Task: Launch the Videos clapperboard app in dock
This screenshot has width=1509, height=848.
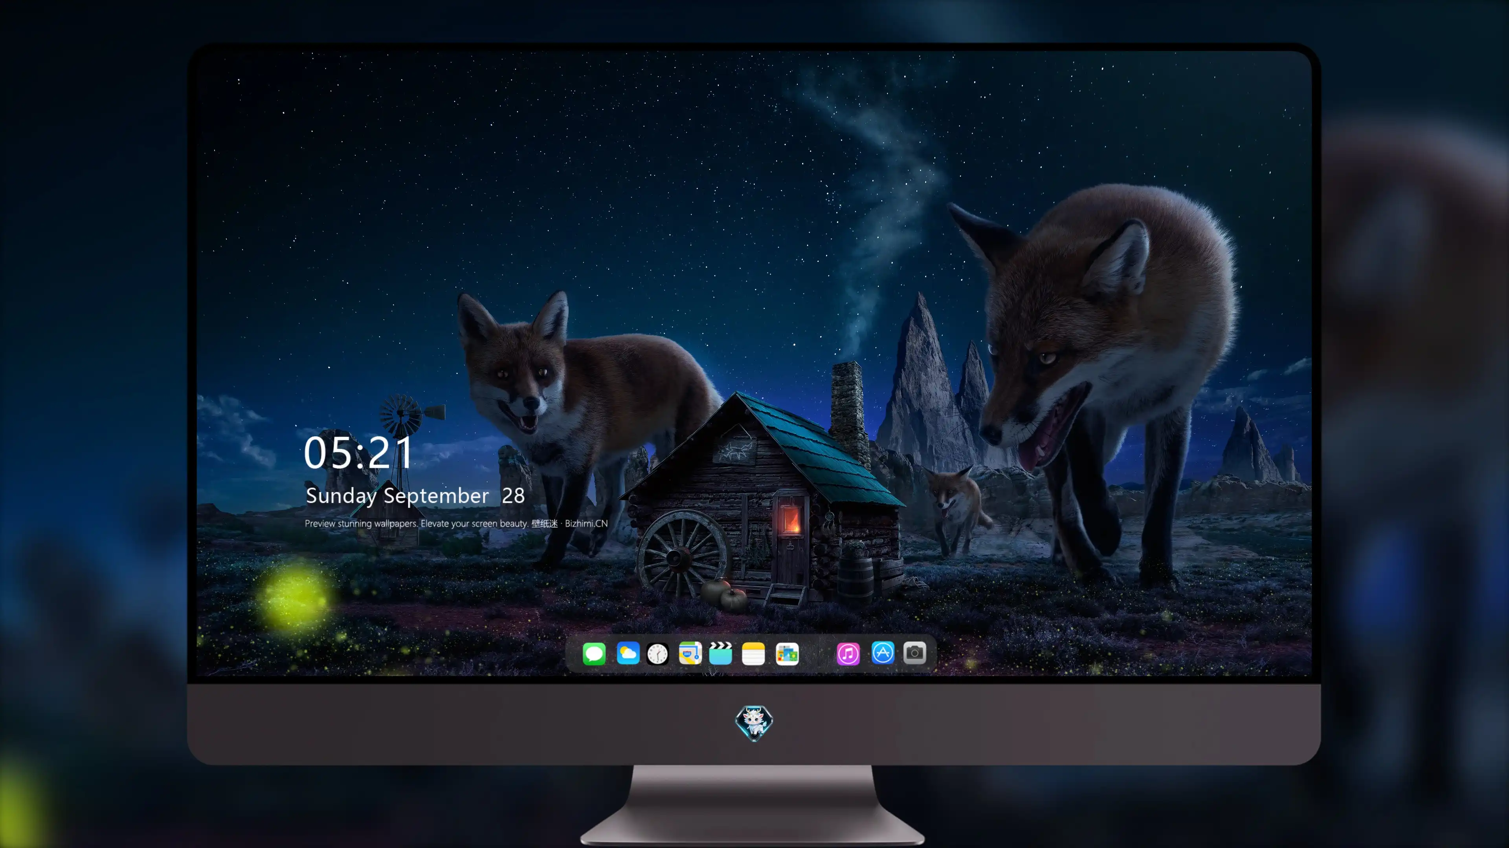Action: pyautogui.click(x=721, y=653)
